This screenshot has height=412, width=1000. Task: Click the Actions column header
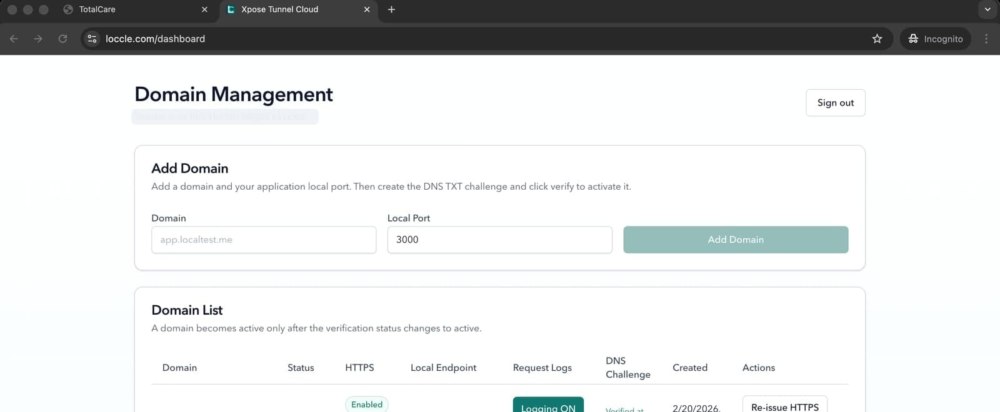[x=759, y=368]
